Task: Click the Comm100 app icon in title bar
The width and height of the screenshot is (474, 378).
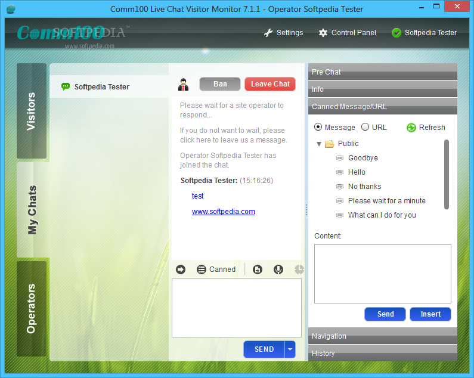Action: 11,9
